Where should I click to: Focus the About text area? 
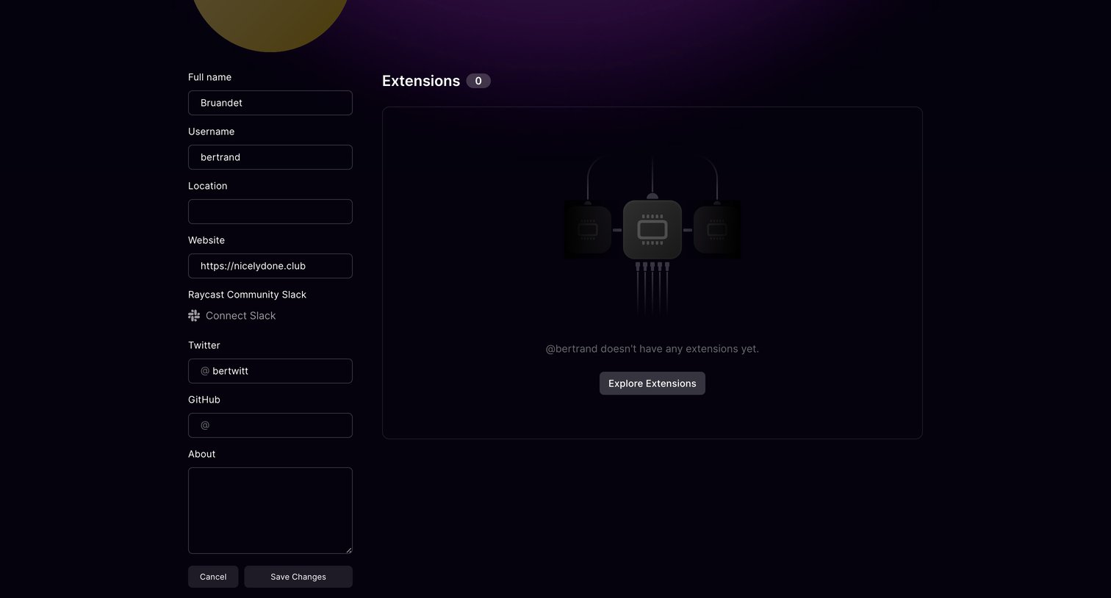270,511
